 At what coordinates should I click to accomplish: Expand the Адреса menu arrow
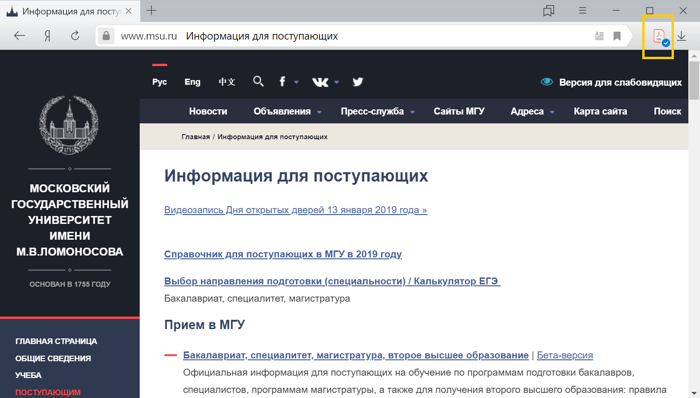[x=552, y=112]
